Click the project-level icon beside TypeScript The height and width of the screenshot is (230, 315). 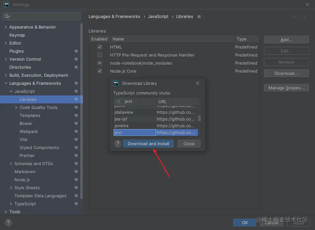click(76, 204)
